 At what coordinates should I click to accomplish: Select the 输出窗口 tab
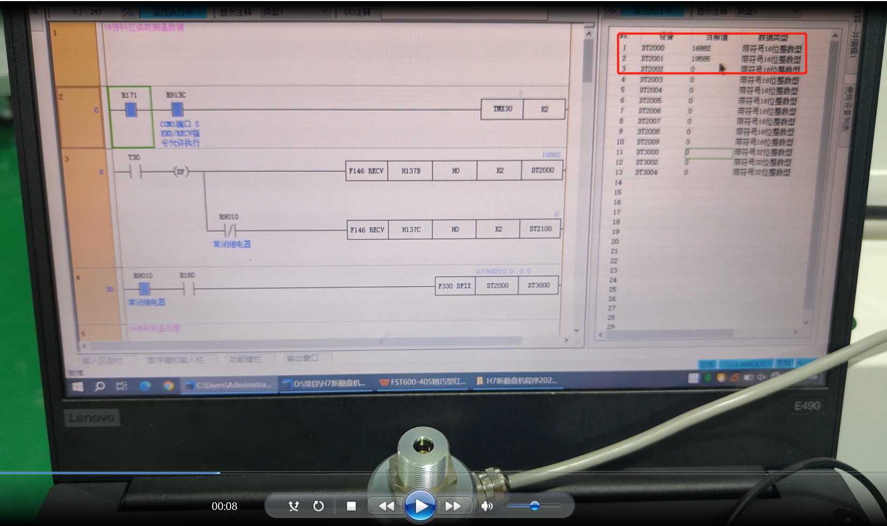click(302, 358)
